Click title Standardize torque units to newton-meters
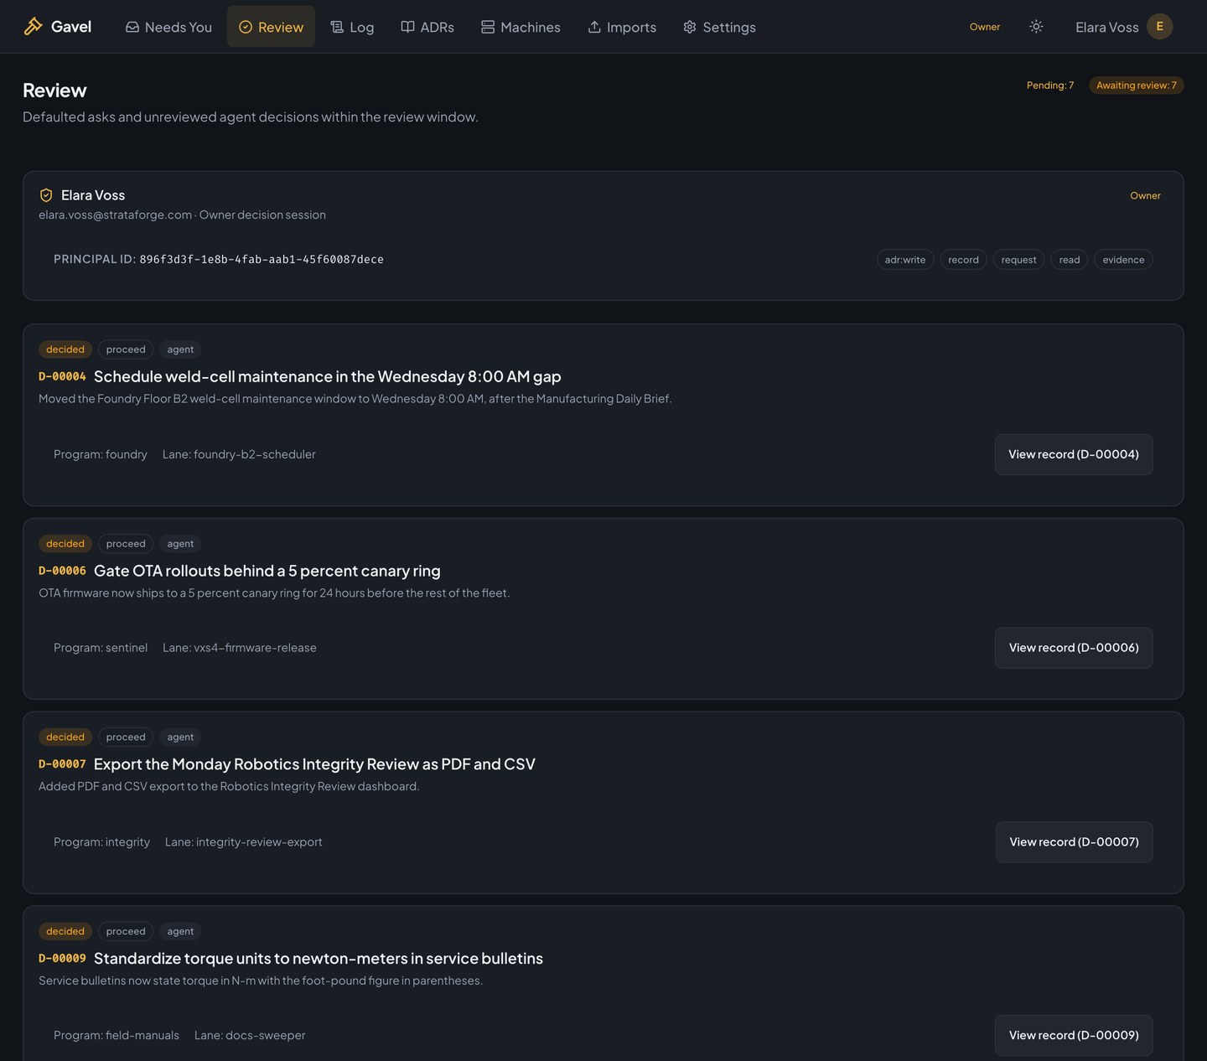The width and height of the screenshot is (1207, 1061). (x=319, y=959)
